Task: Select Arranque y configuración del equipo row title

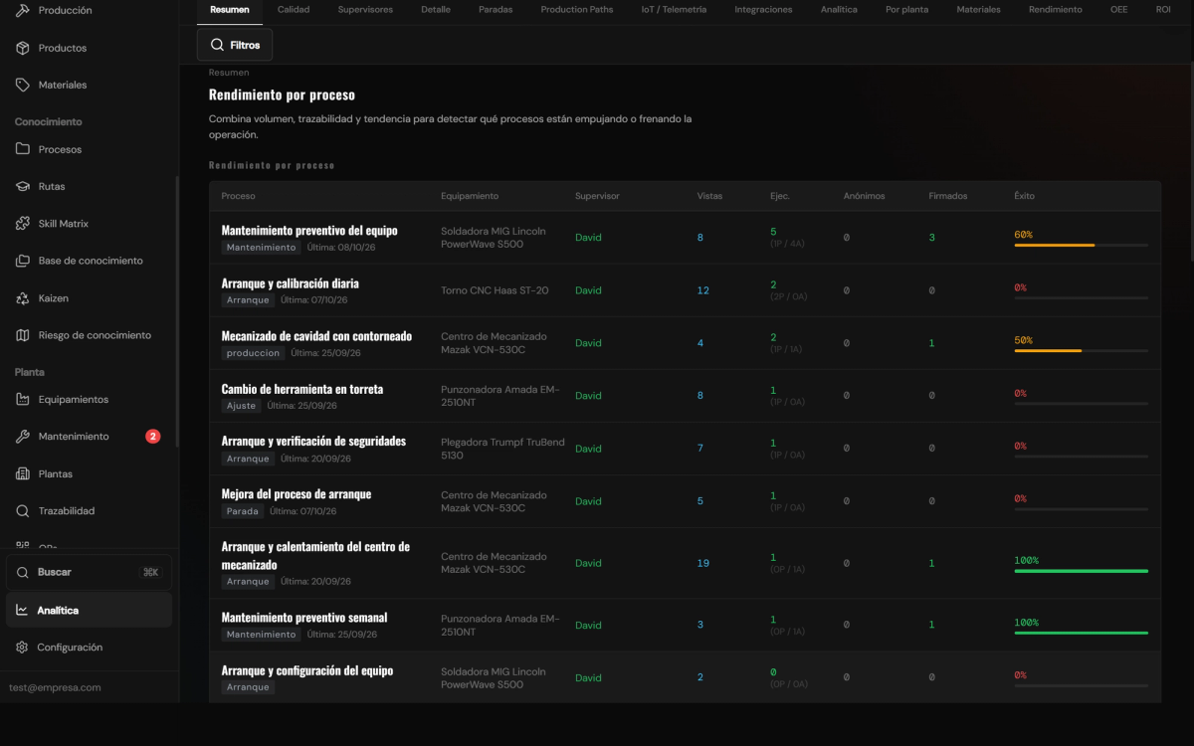Action: point(306,670)
